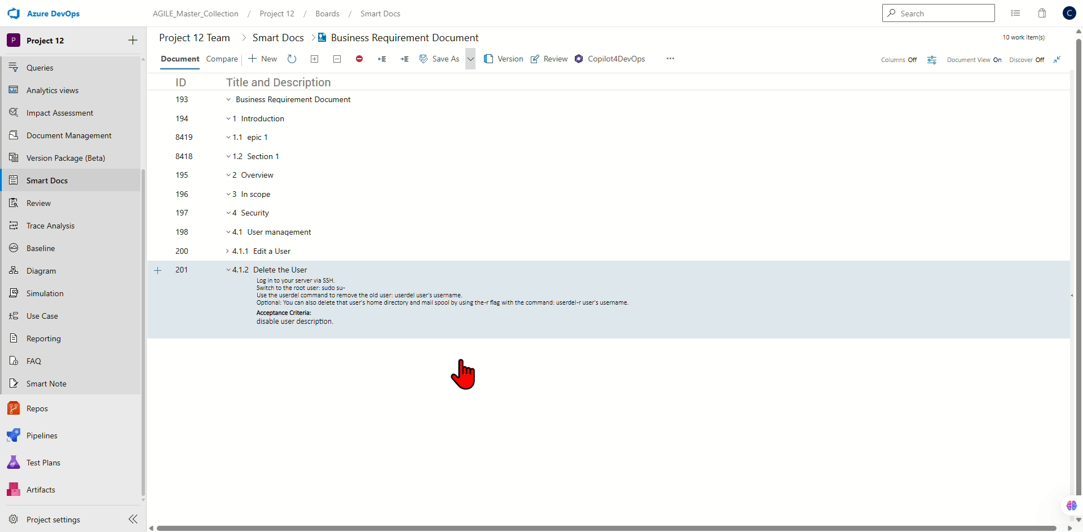Open the filter settings sliders icon

pos(932,60)
